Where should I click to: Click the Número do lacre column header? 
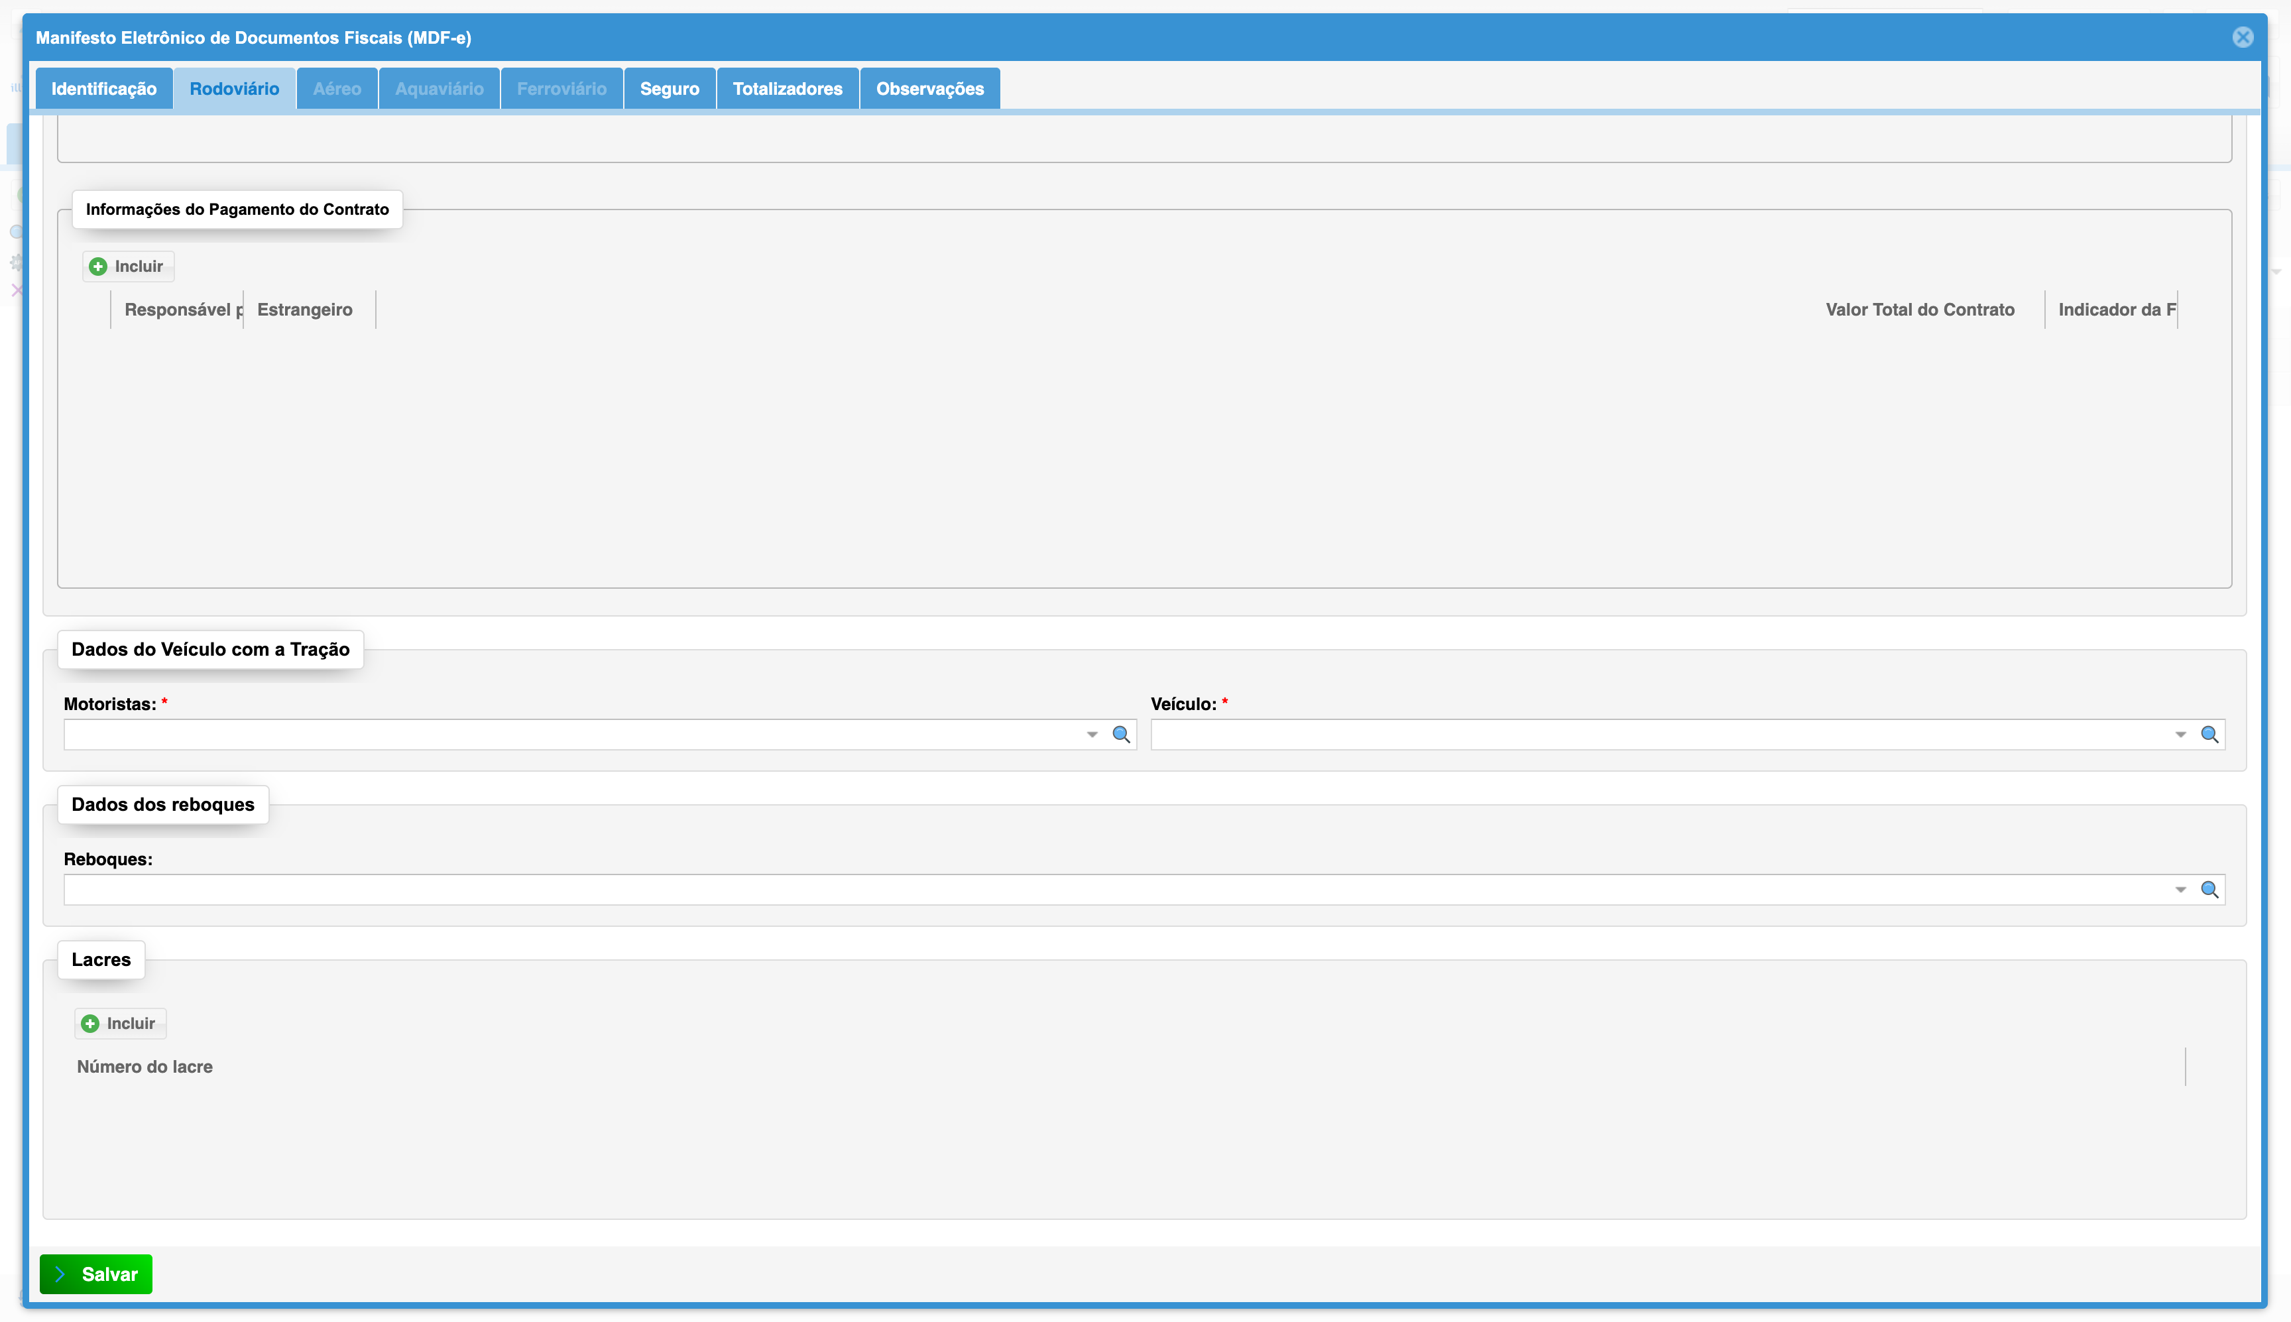tap(145, 1067)
